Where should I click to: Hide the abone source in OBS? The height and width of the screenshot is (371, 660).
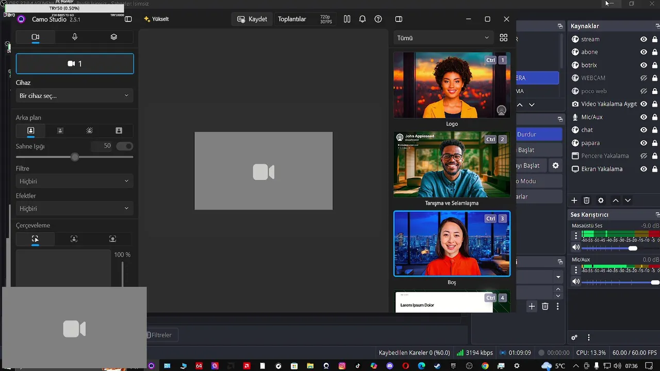[643, 52]
